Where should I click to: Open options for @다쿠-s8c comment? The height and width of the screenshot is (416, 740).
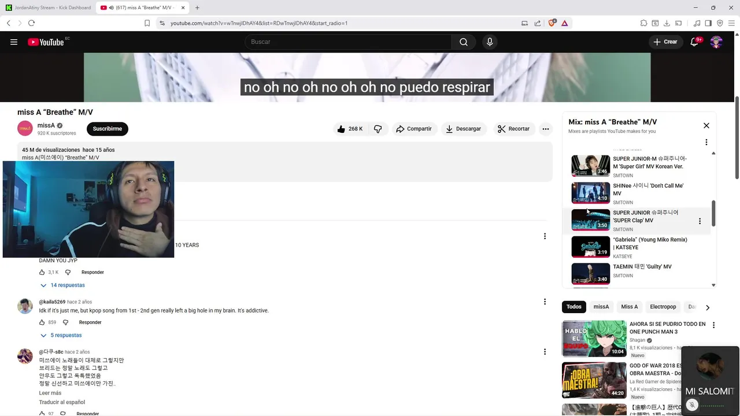[x=545, y=351]
